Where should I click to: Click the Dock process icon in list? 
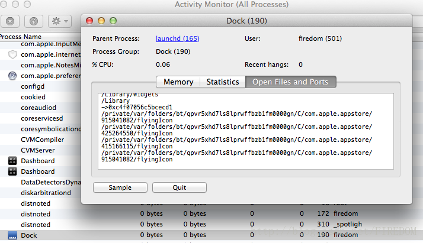(x=12, y=235)
